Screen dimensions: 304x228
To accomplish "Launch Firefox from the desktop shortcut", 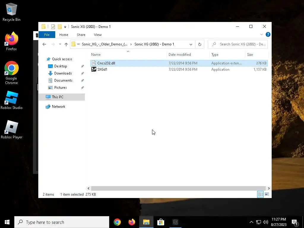I will (x=12, y=41).
